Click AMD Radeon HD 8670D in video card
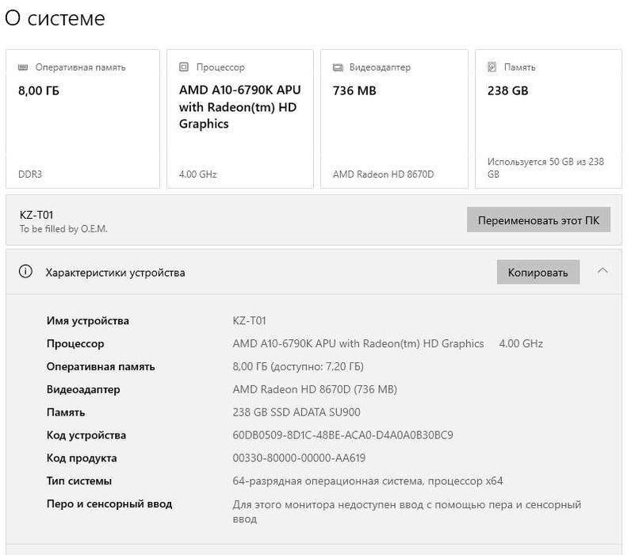This screenshot has height=555, width=639. tap(384, 174)
